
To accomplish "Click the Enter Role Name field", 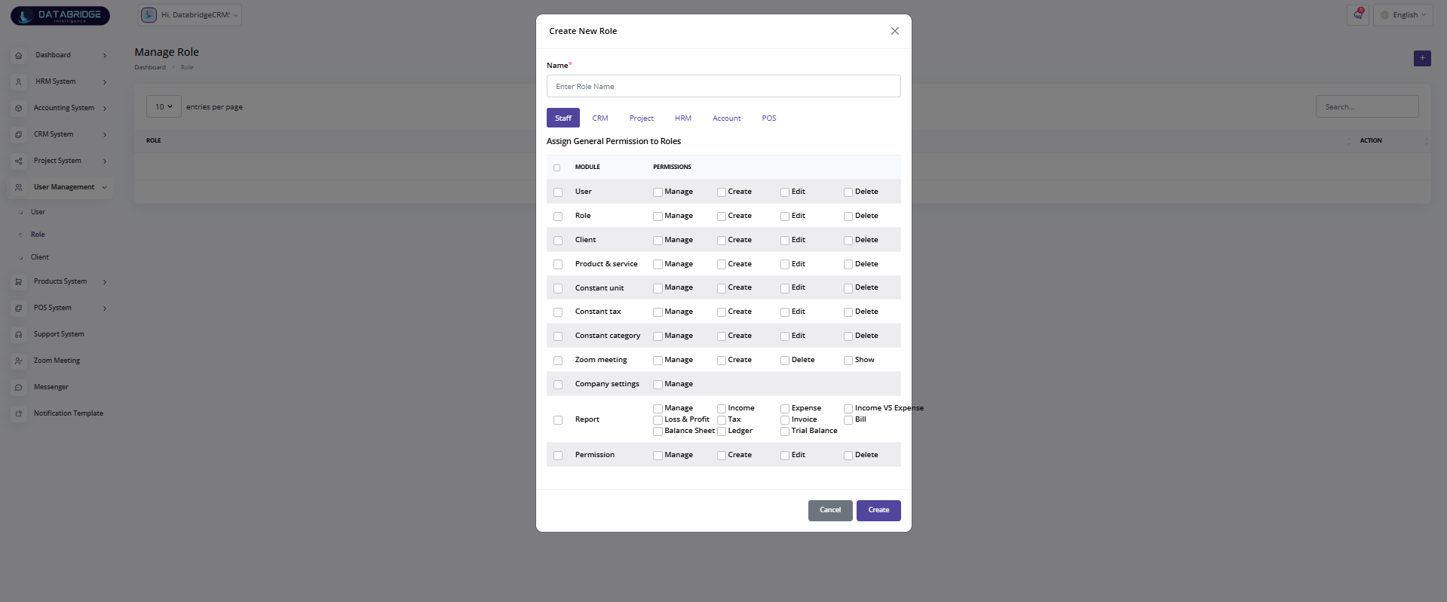I will pos(724,86).
